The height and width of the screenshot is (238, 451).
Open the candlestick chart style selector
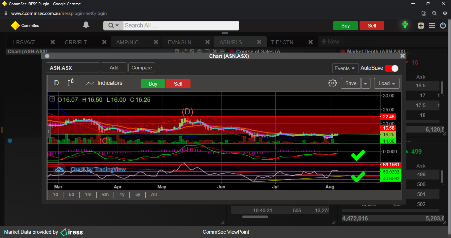[71, 83]
